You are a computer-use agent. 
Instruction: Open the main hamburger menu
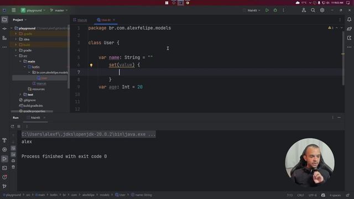(x=13, y=11)
